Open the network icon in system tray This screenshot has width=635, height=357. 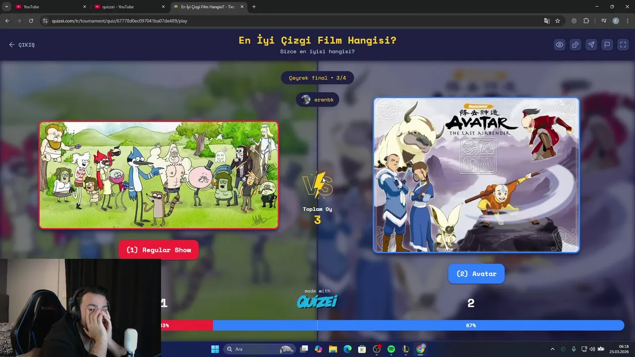tap(583, 349)
